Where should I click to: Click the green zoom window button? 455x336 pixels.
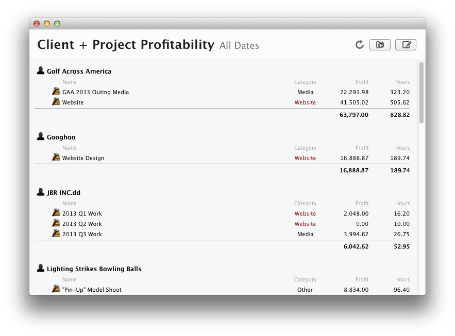coord(57,24)
